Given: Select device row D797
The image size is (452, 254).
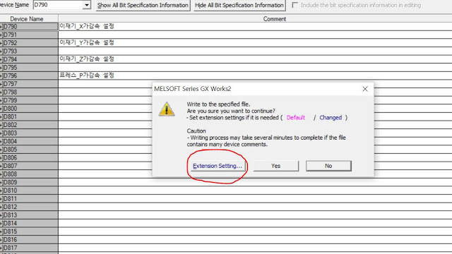Looking at the screenshot, I should (x=29, y=84).
